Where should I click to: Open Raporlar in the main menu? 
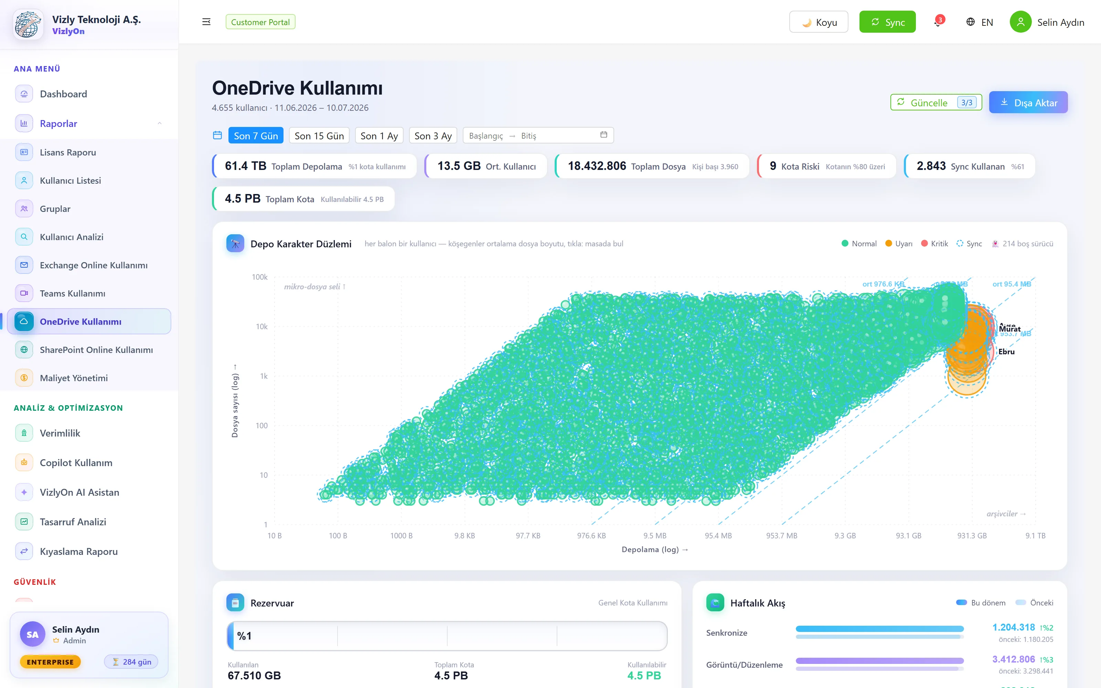click(89, 123)
